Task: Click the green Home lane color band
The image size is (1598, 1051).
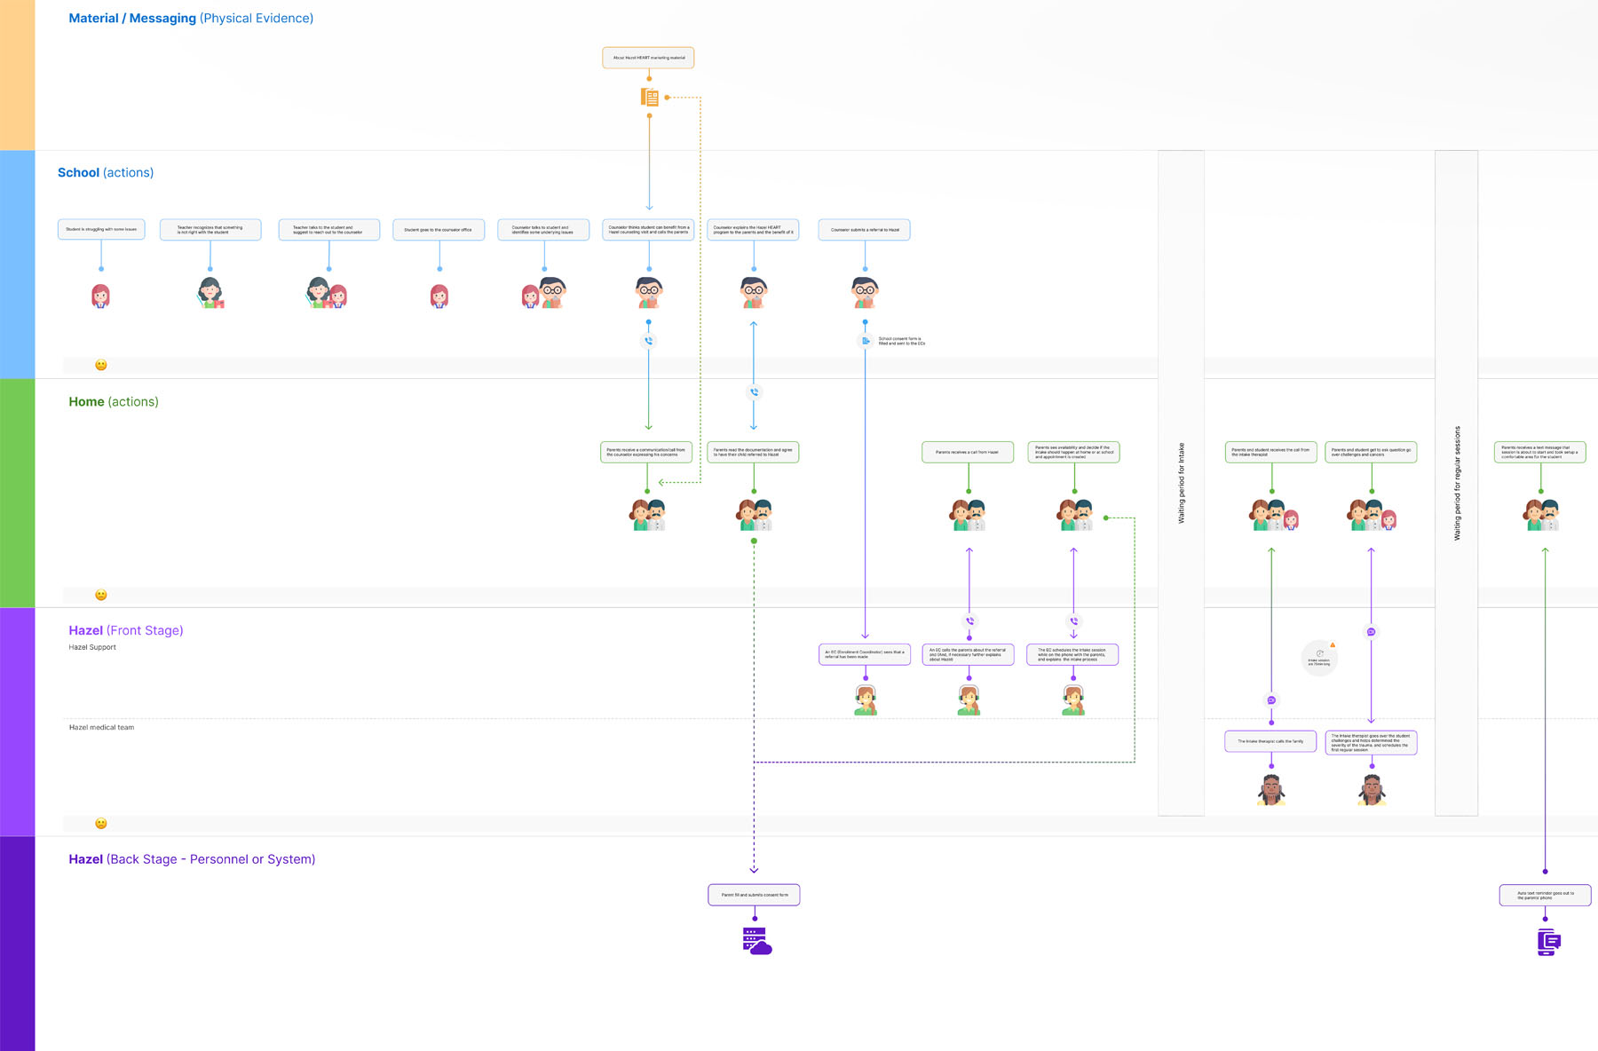Action: point(17,493)
